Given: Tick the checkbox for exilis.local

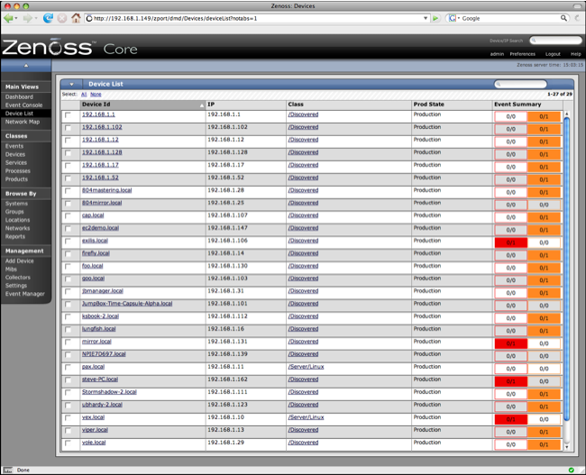Looking at the screenshot, I should (68, 242).
